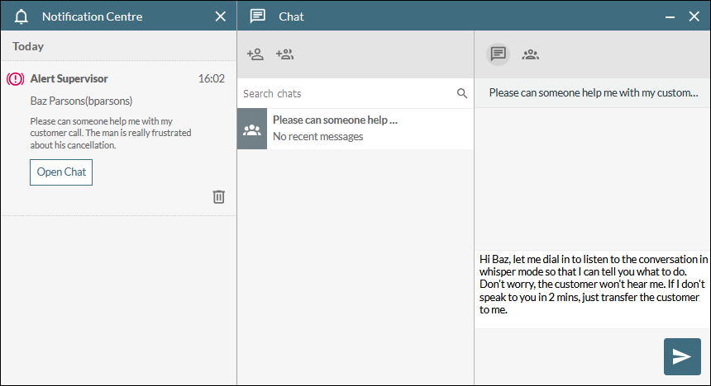Select the Alert Supervisor notification title
The image size is (711, 386).
[69, 79]
